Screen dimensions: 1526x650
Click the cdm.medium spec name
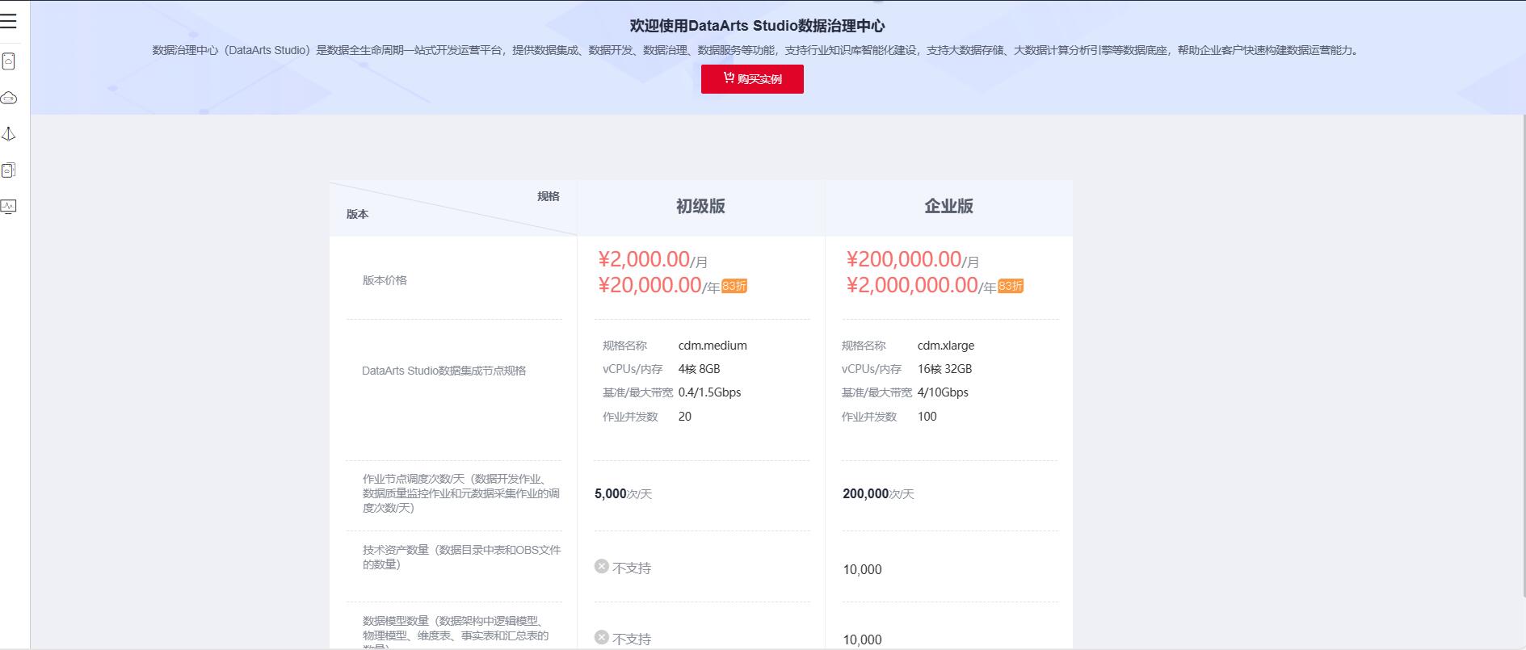[x=713, y=346]
